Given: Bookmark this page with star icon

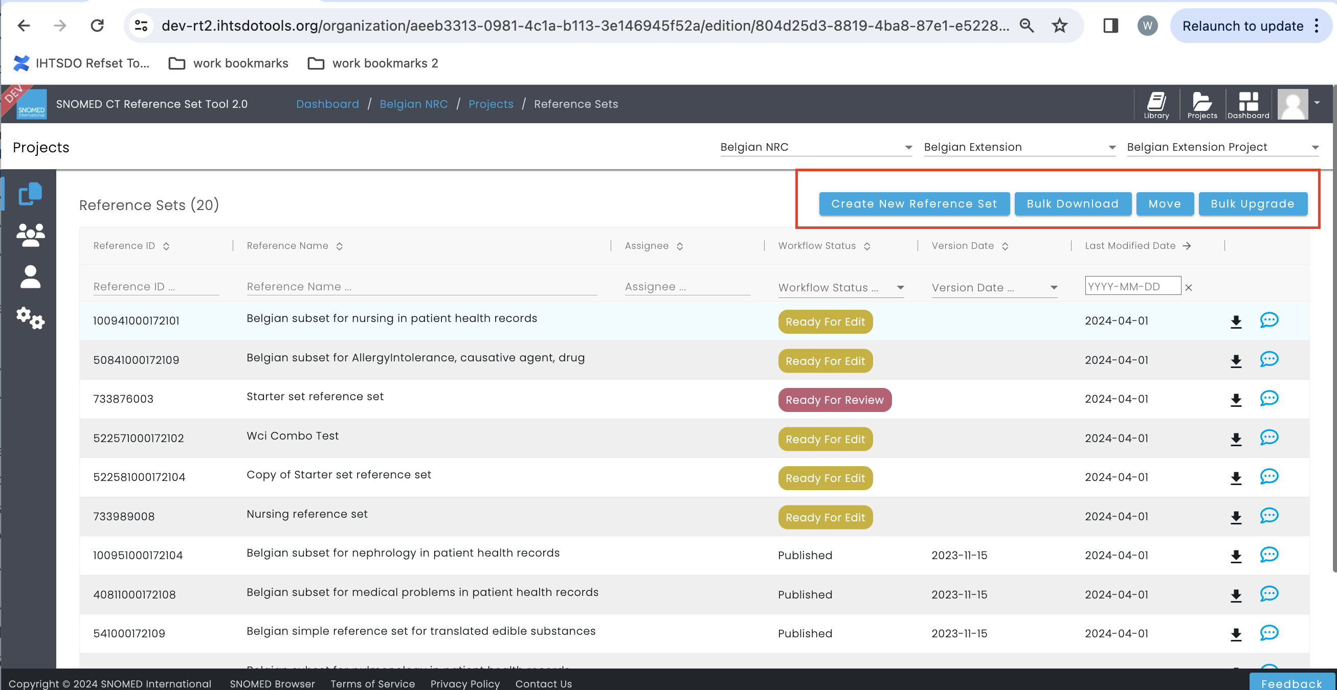Looking at the screenshot, I should (x=1059, y=26).
